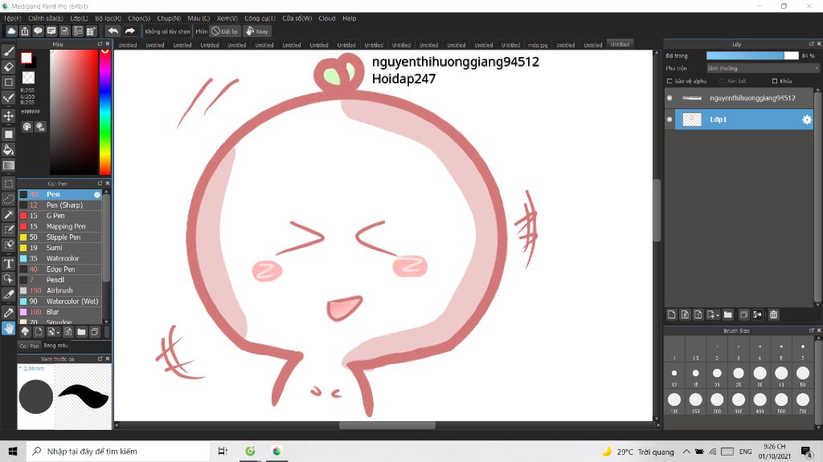Image resolution: width=823 pixels, height=462 pixels.
Task: Switch to Bảng màu palette tab
Action: coord(55,346)
